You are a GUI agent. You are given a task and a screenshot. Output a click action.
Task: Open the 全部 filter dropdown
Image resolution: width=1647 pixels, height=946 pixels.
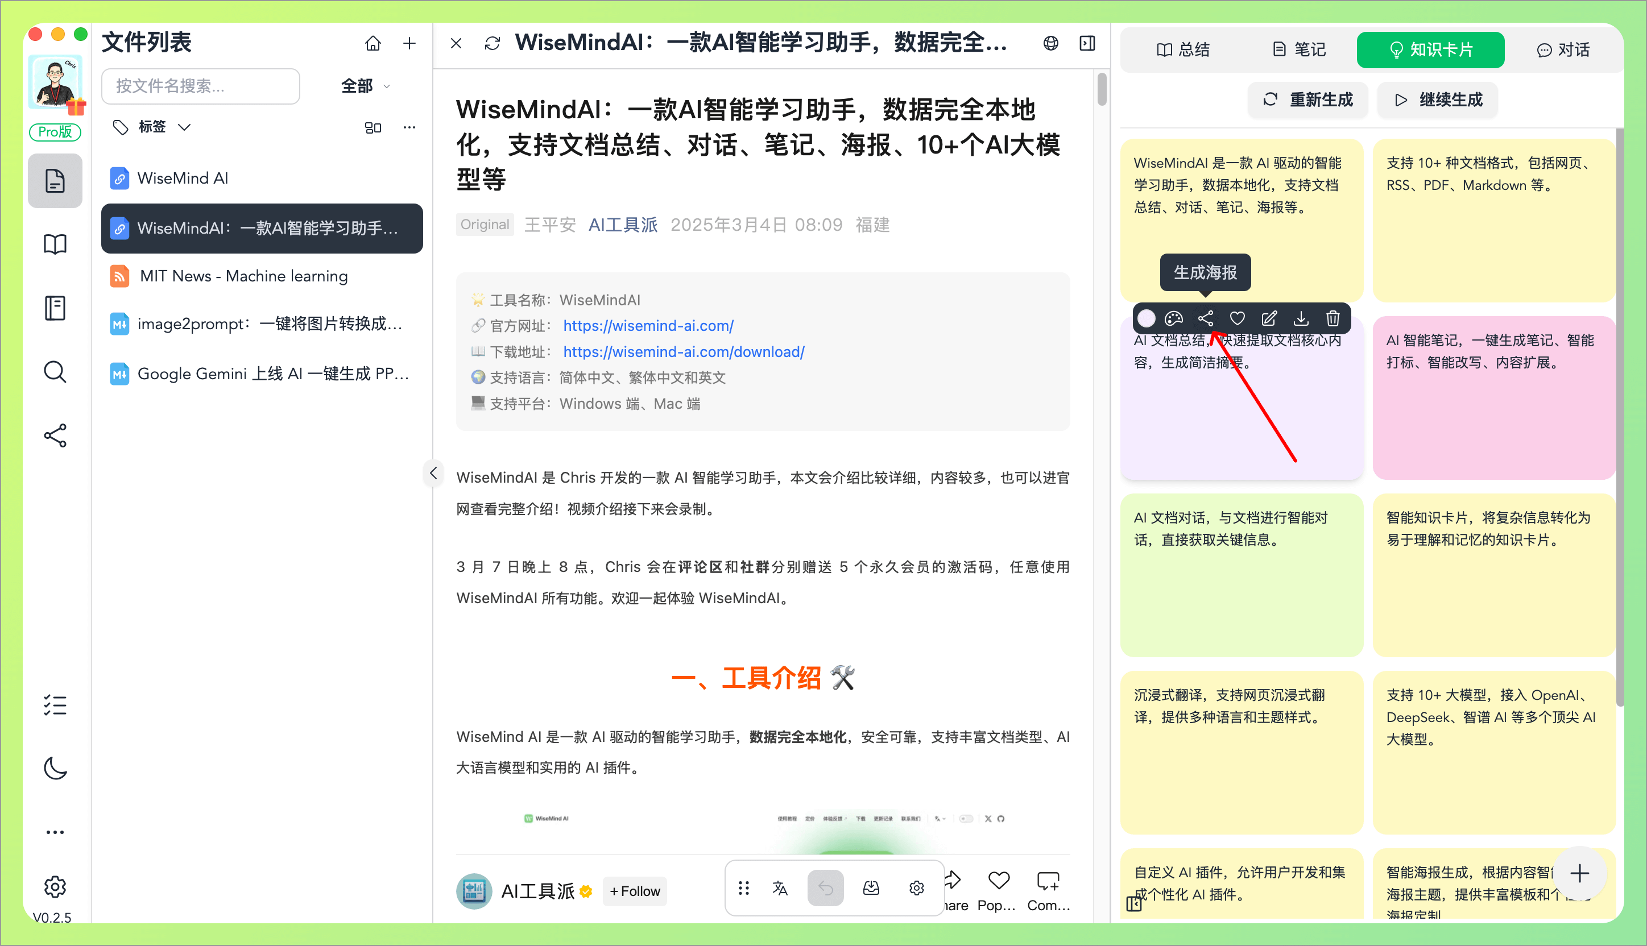(x=364, y=86)
